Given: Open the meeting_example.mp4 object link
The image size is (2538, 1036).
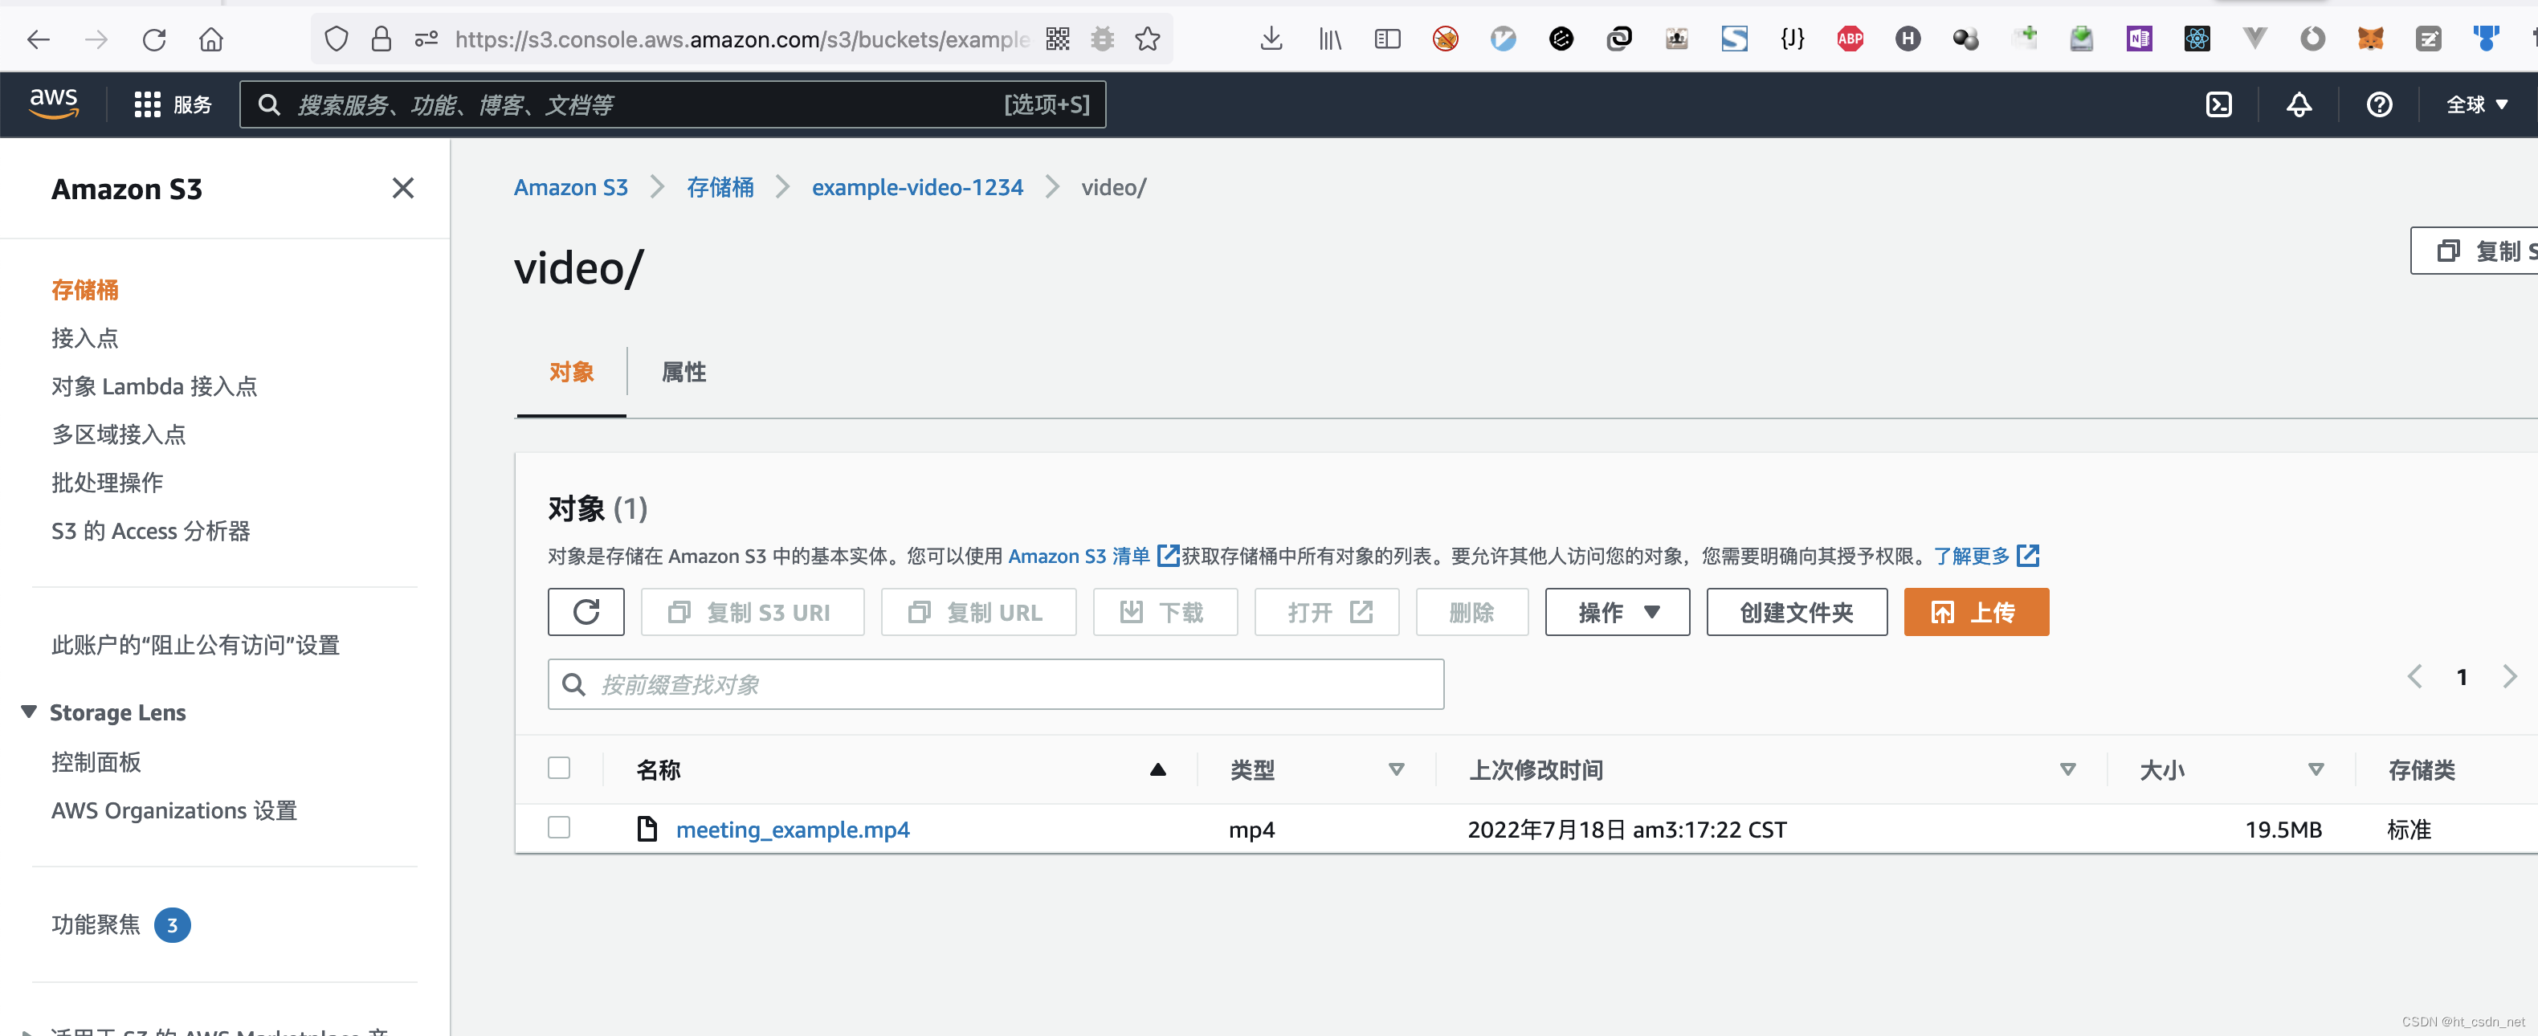Looking at the screenshot, I should click(x=794, y=829).
